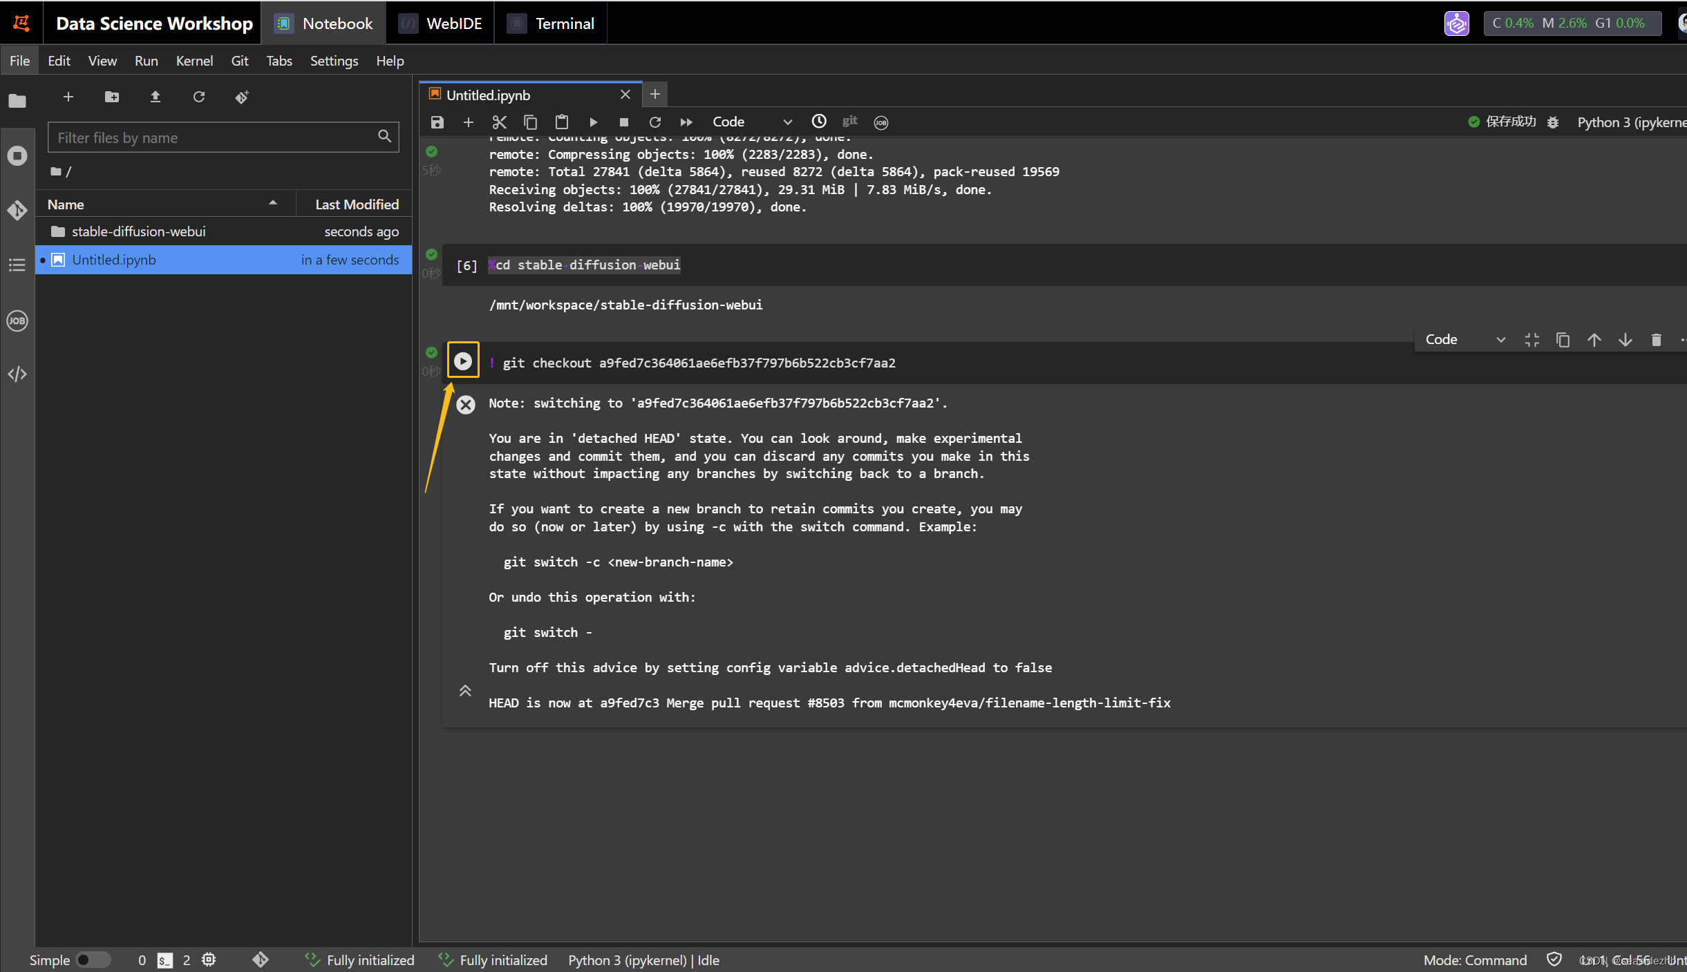Select Untitled.ipynb in file browser
This screenshot has width=1687, height=972.
223,260
